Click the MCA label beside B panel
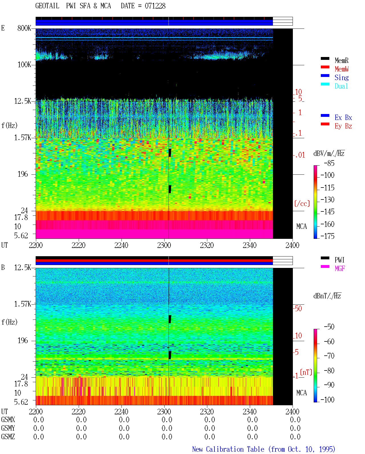The image size is (365, 454). point(301,393)
